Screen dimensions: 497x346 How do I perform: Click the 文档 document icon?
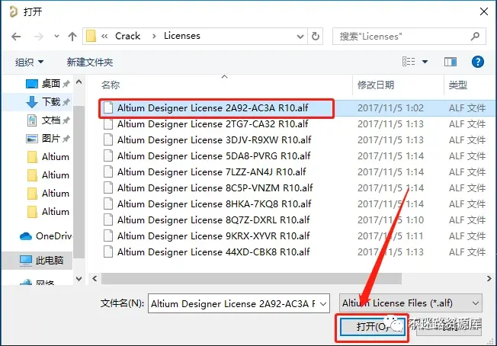[x=32, y=120]
